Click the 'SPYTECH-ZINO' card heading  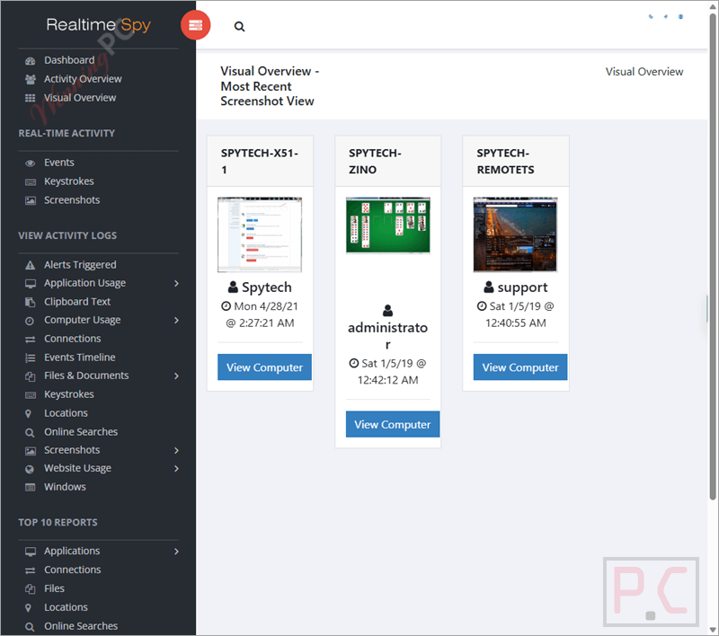[375, 162]
